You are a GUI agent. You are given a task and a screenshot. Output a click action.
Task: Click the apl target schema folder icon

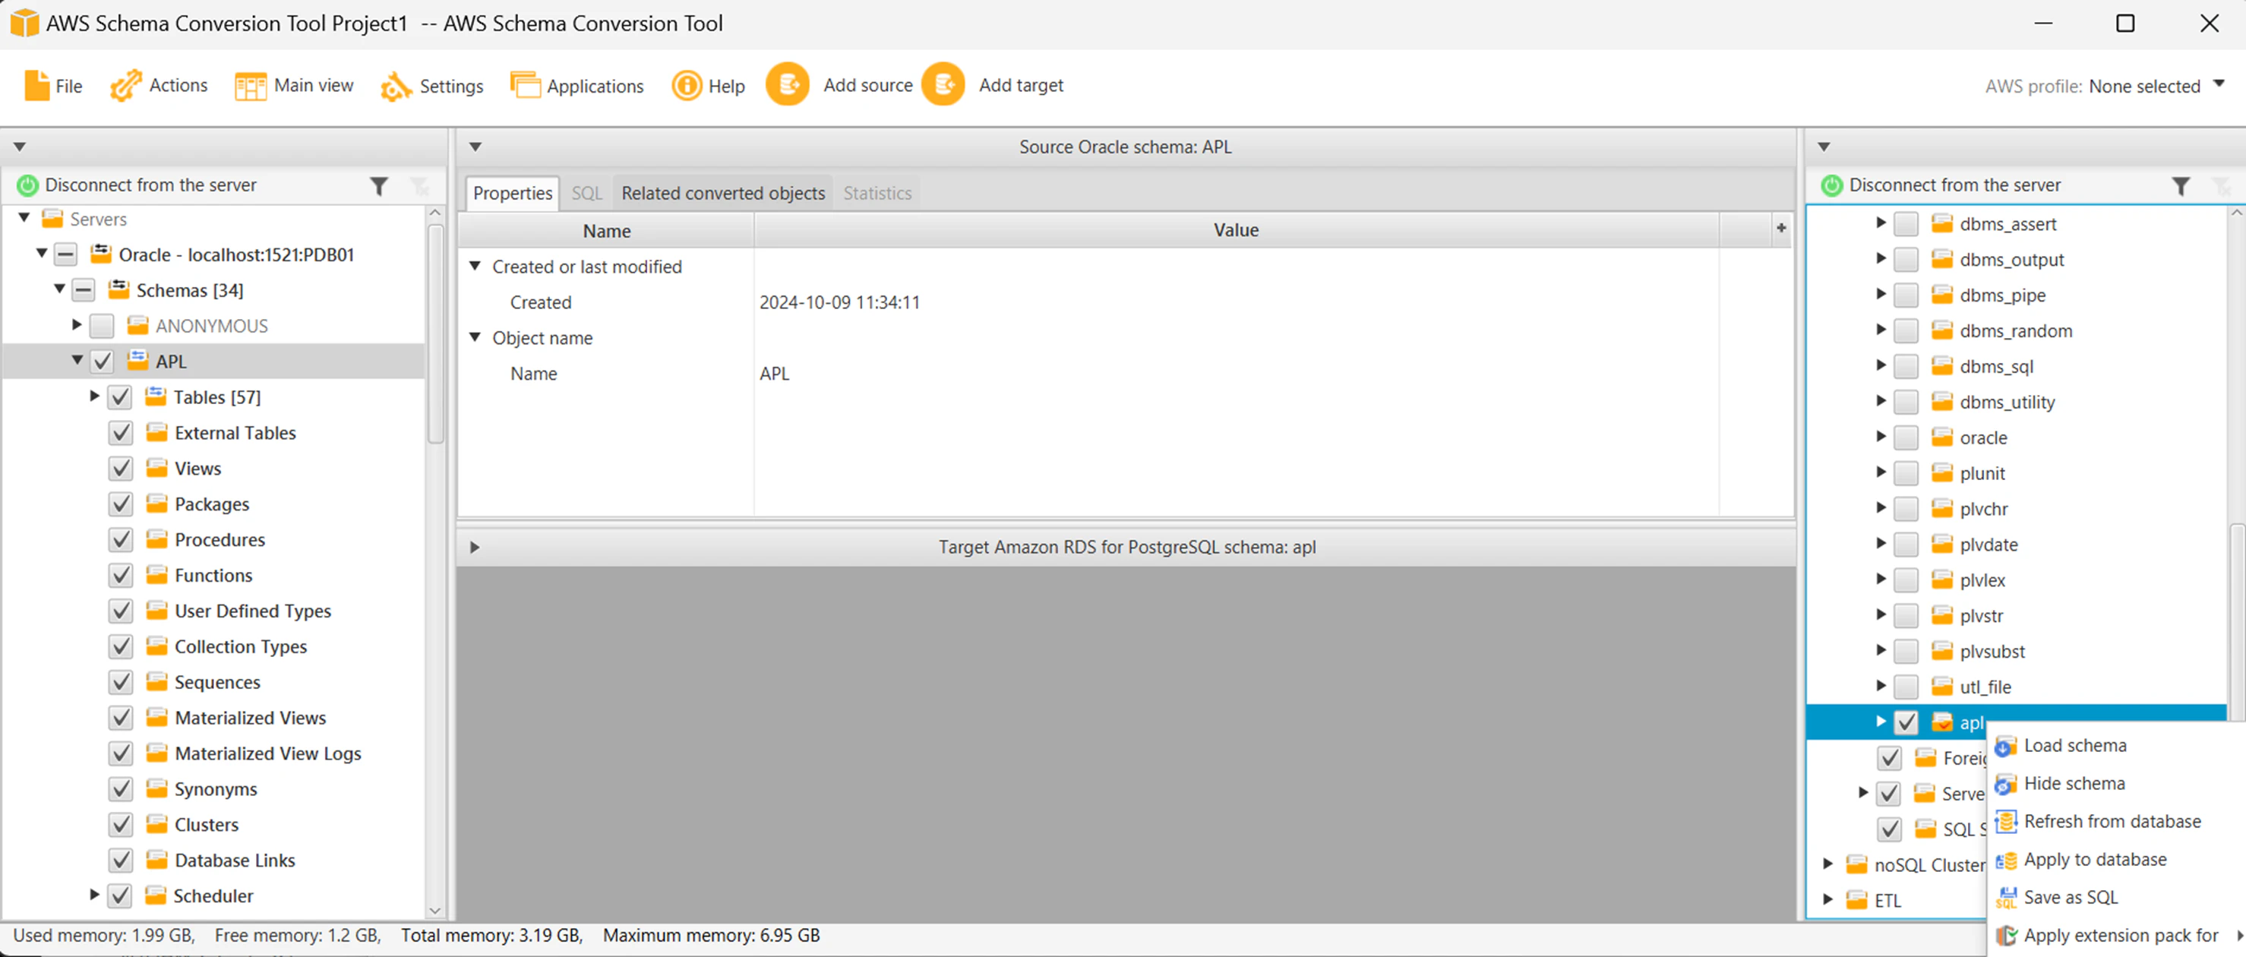point(1941,722)
